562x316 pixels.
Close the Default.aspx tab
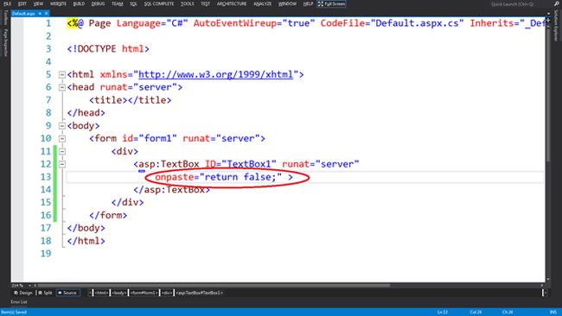[46, 14]
